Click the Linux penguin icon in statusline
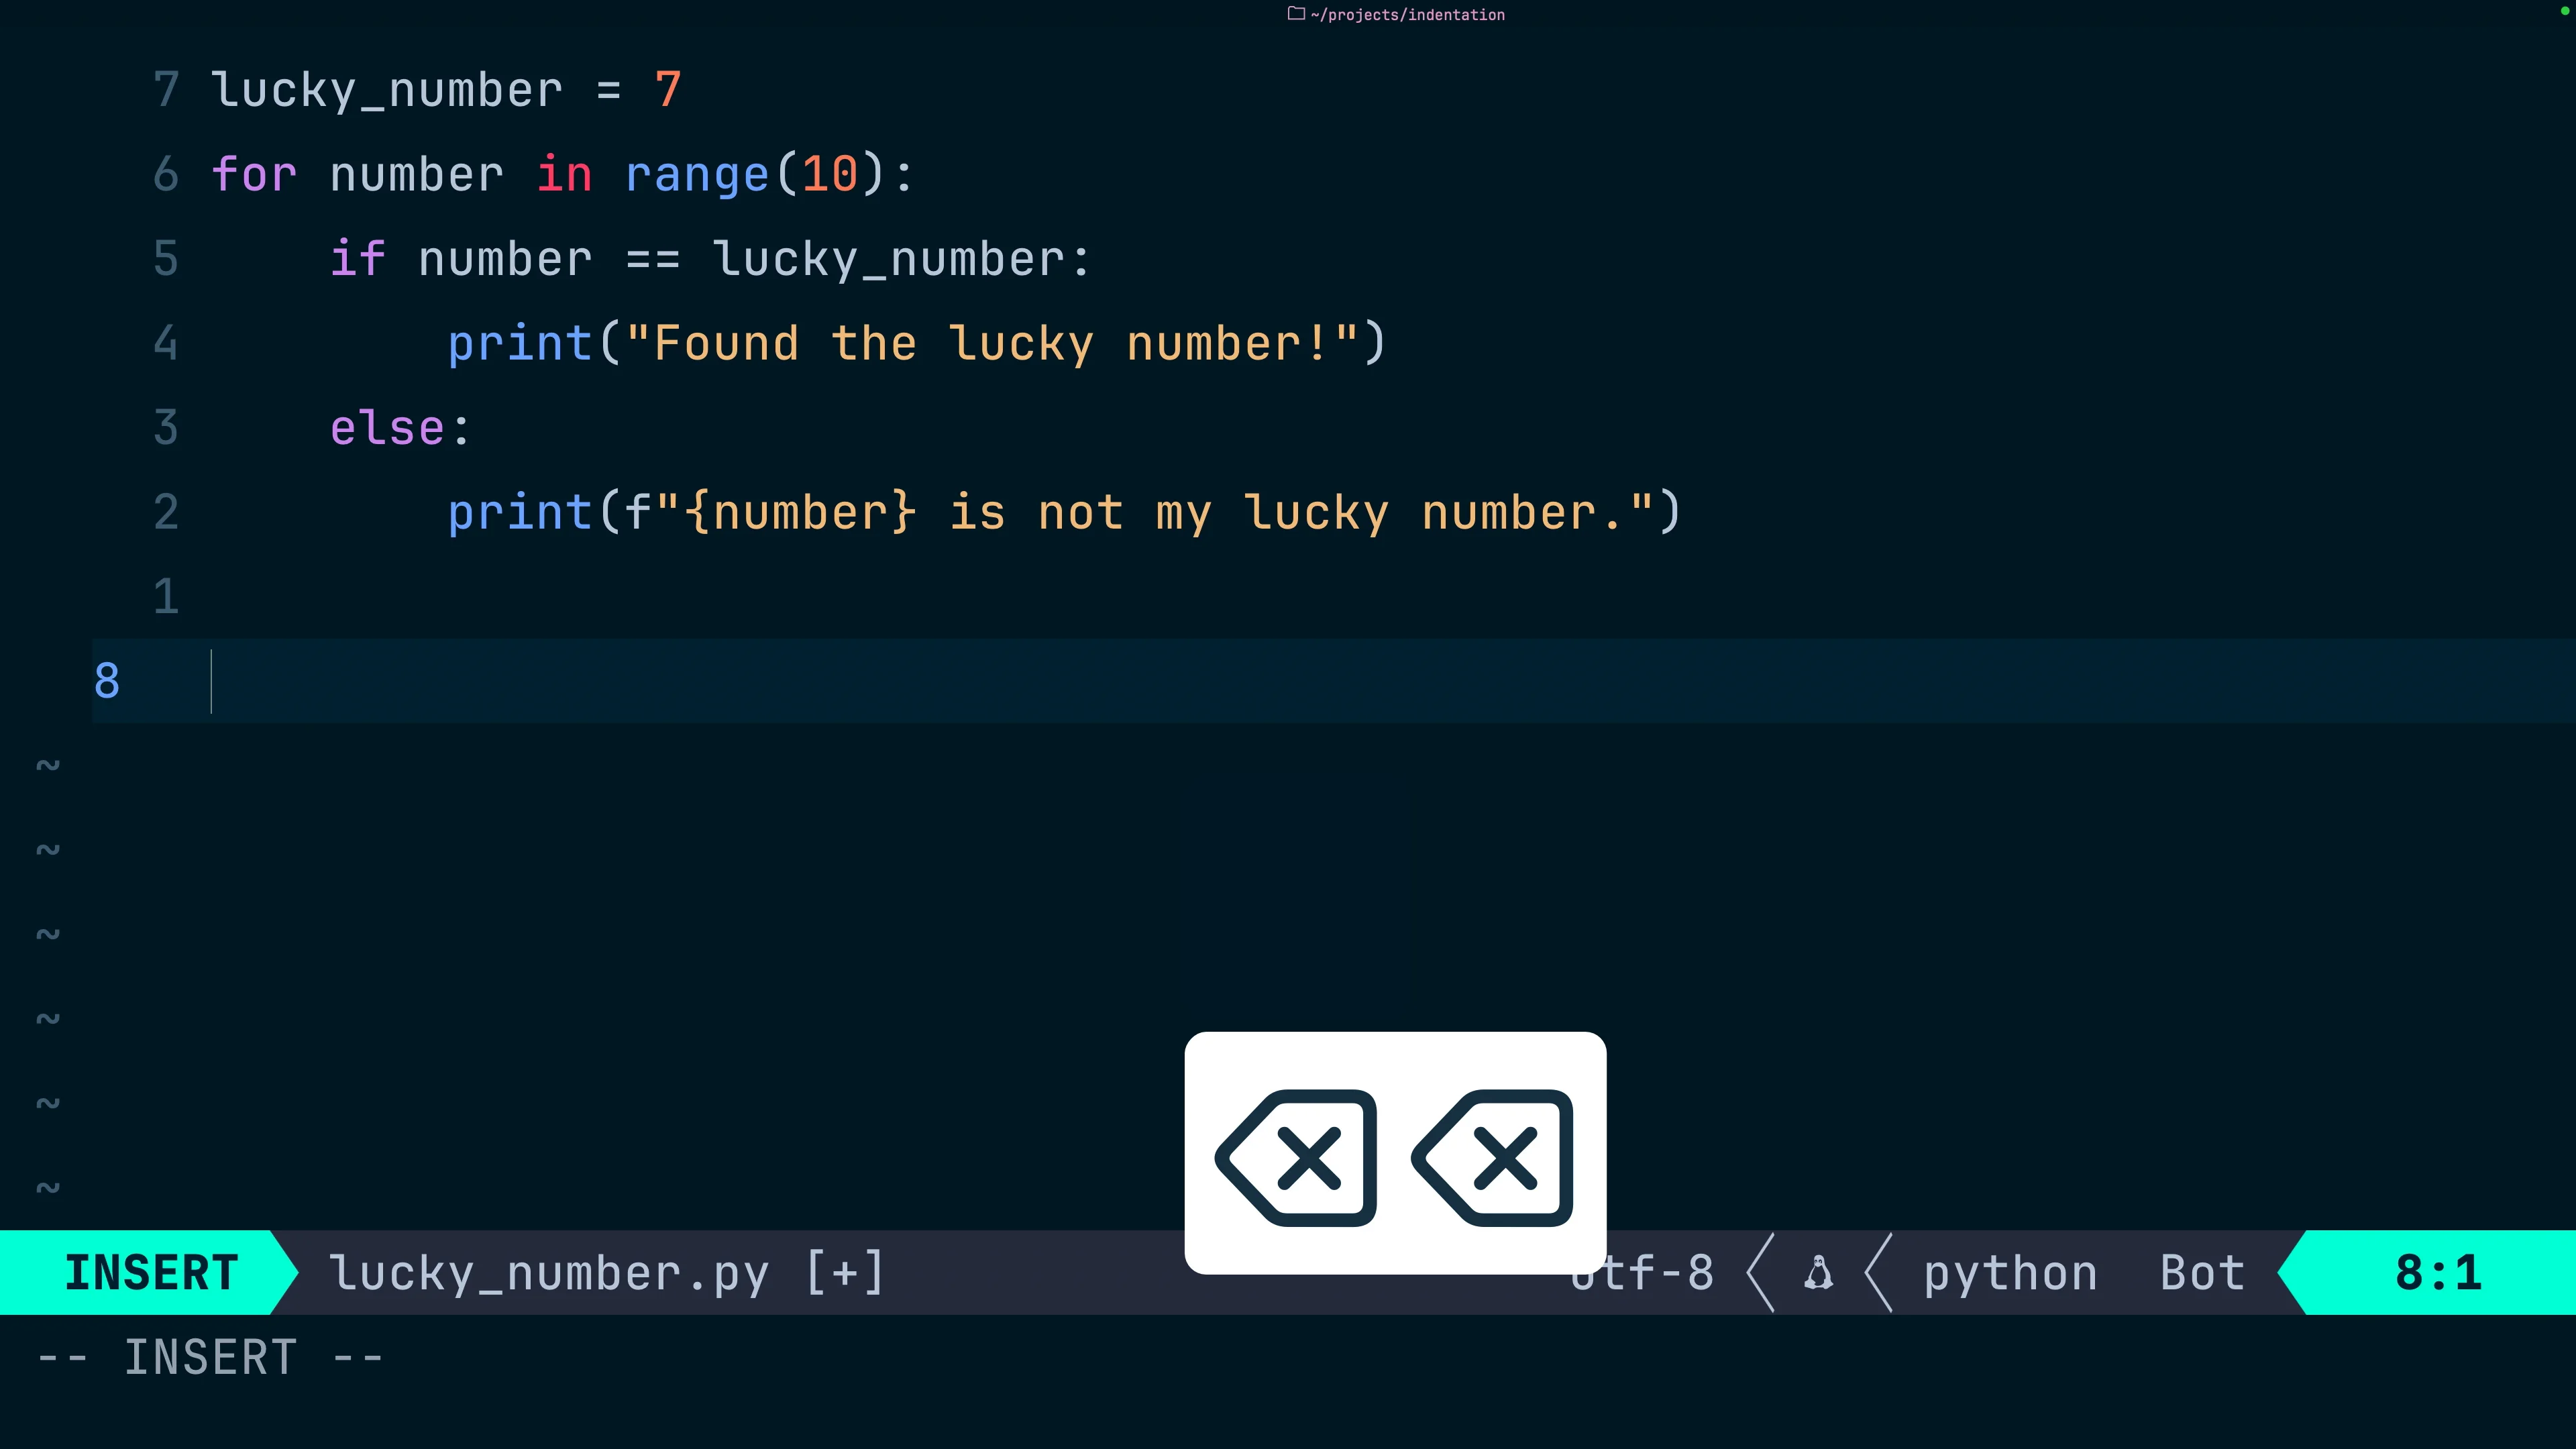Screen dimensions: 2576x1449 click(1818, 1273)
